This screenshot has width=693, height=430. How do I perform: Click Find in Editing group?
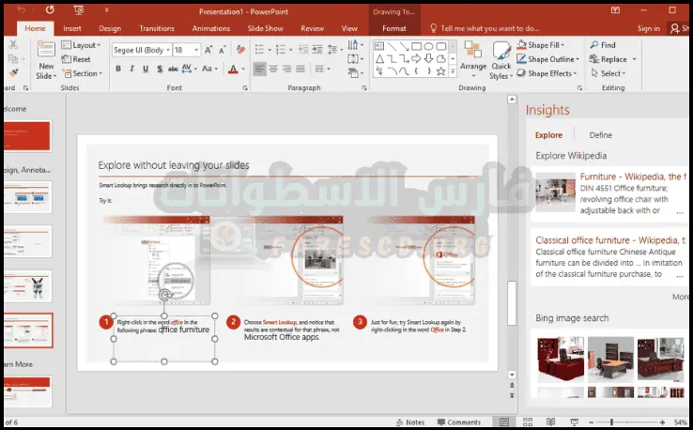[x=603, y=45]
